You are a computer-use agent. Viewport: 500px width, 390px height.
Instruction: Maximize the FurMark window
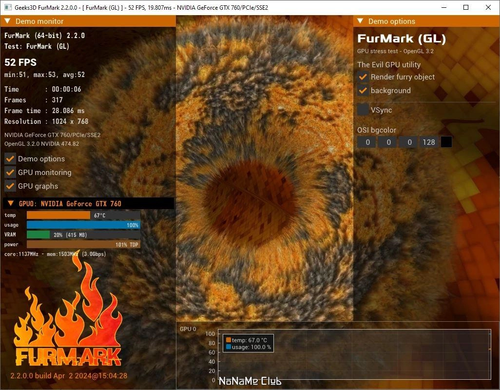pyautogui.click(x=466, y=7)
